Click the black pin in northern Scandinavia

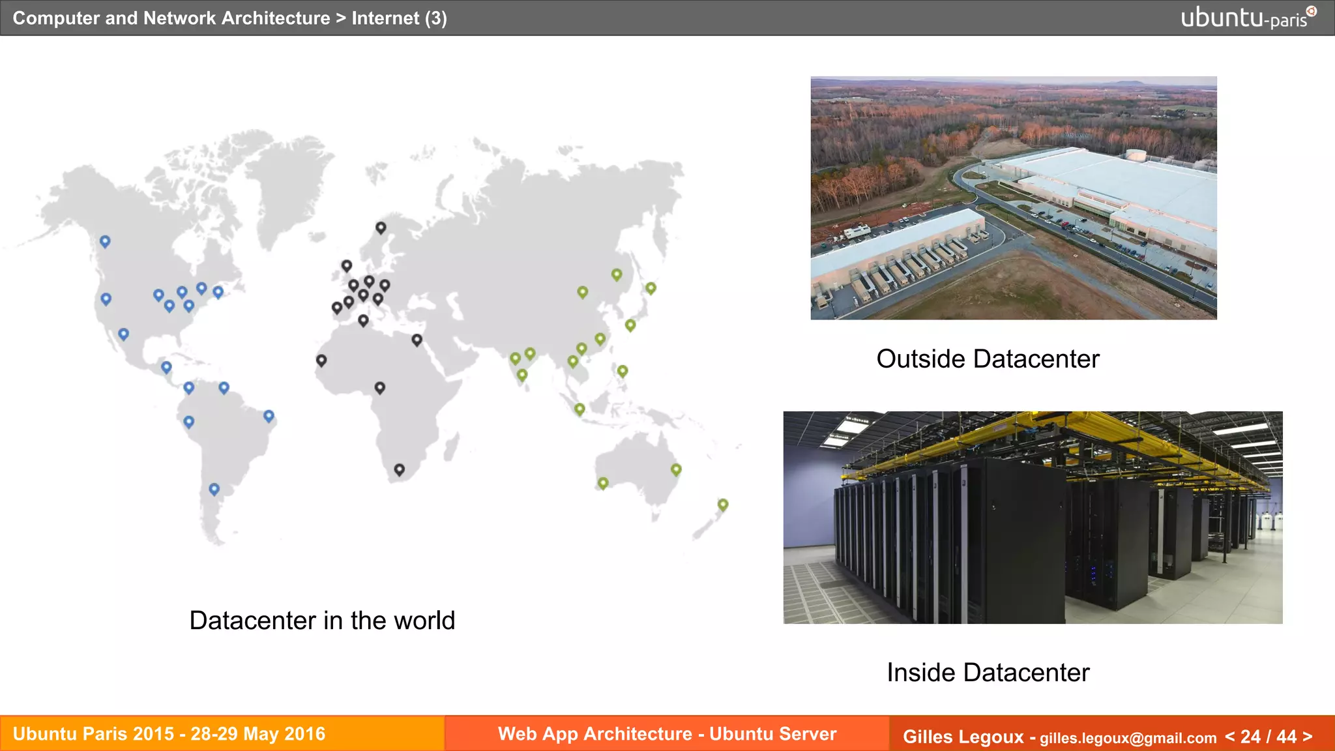[381, 228]
